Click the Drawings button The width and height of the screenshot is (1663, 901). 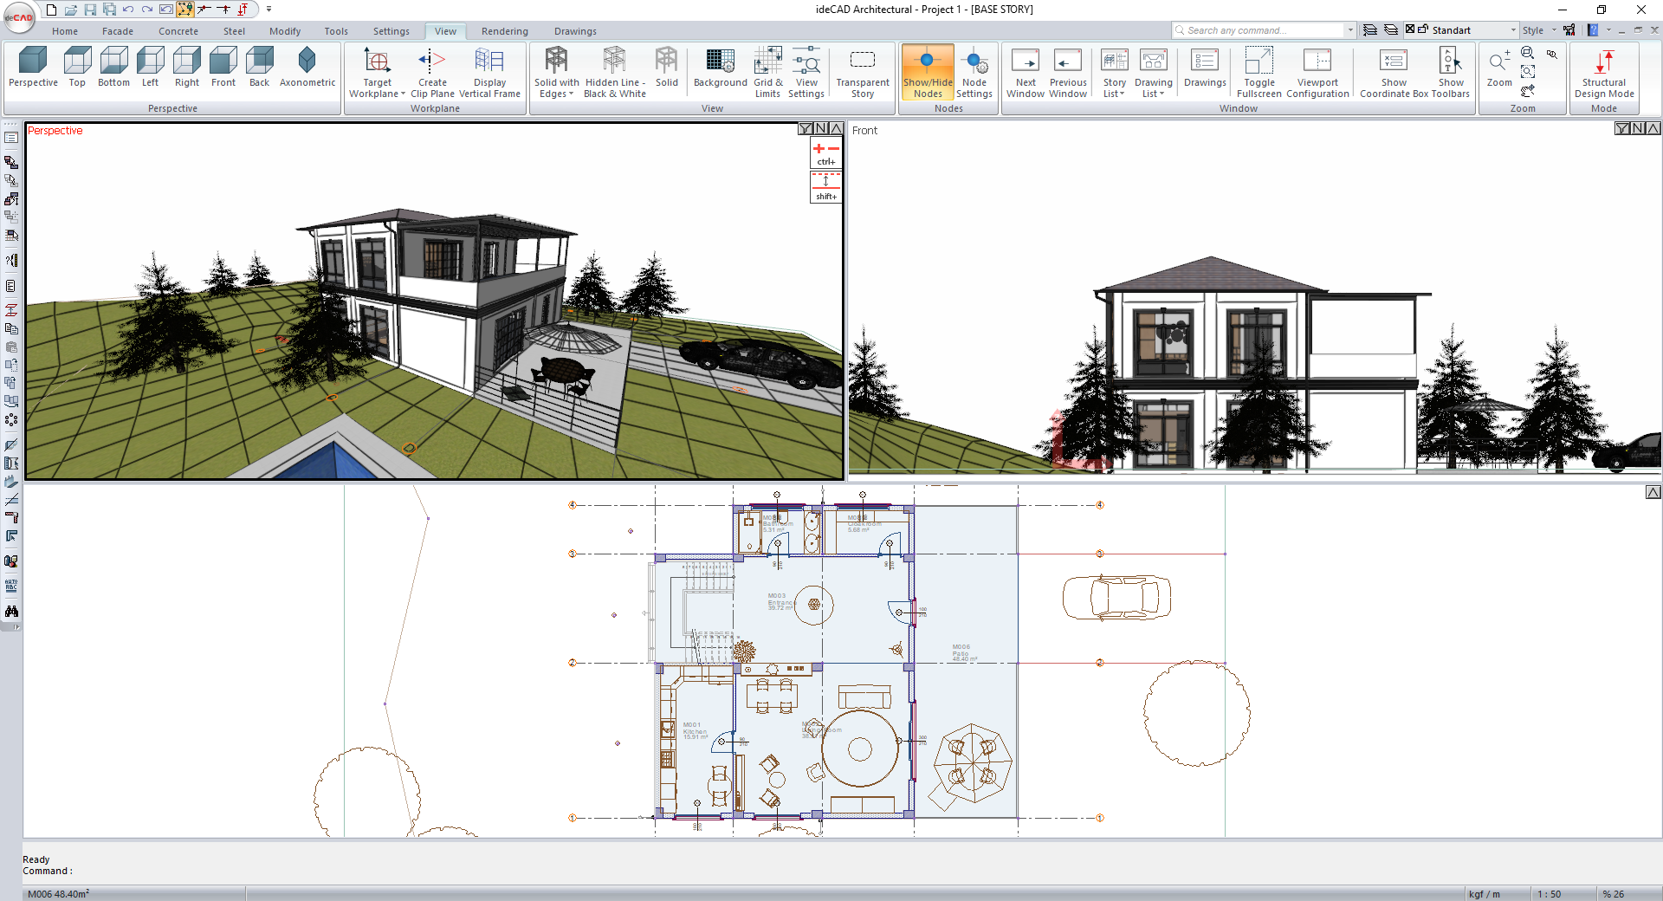(x=1204, y=68)
